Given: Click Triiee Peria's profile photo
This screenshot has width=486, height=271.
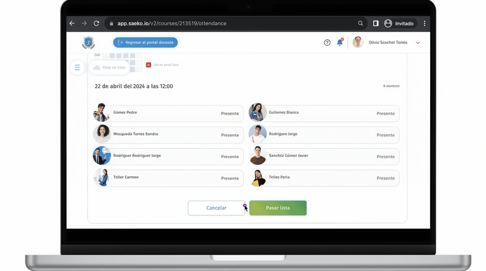Looking at the screenshot, I should click(258, 178).
